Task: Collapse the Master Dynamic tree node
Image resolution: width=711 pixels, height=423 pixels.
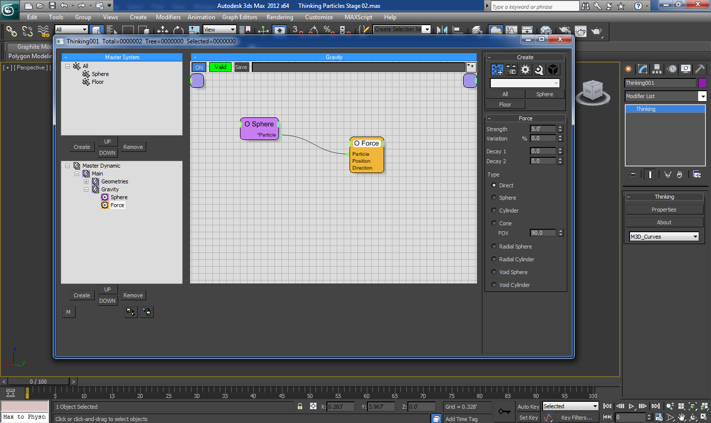Action: tap(68, 166)
